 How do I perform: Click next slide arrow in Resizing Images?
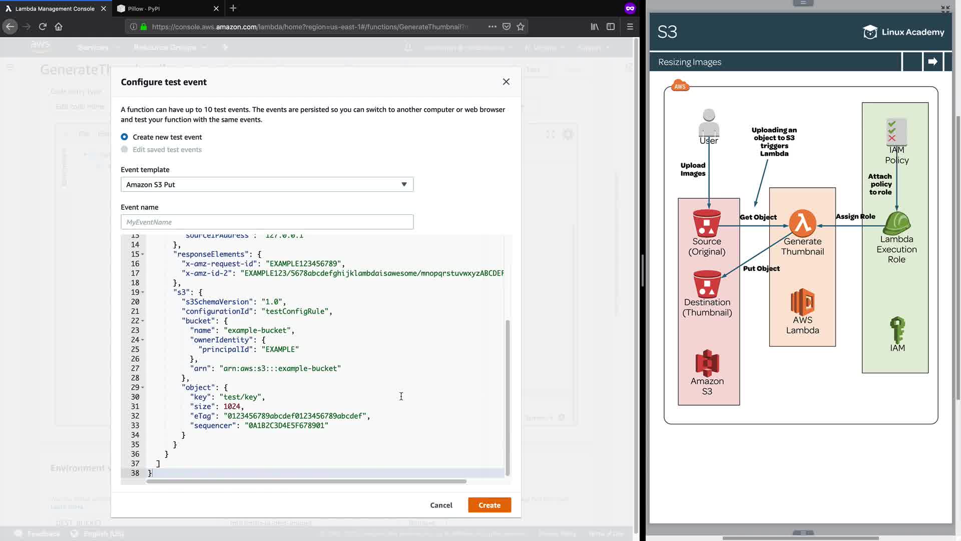point(932,62)
